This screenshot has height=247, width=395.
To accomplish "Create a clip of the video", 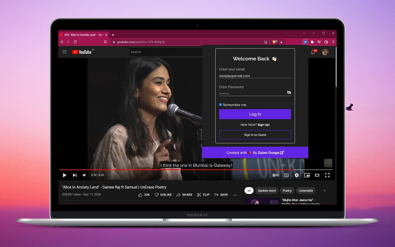I will (203, 195).
